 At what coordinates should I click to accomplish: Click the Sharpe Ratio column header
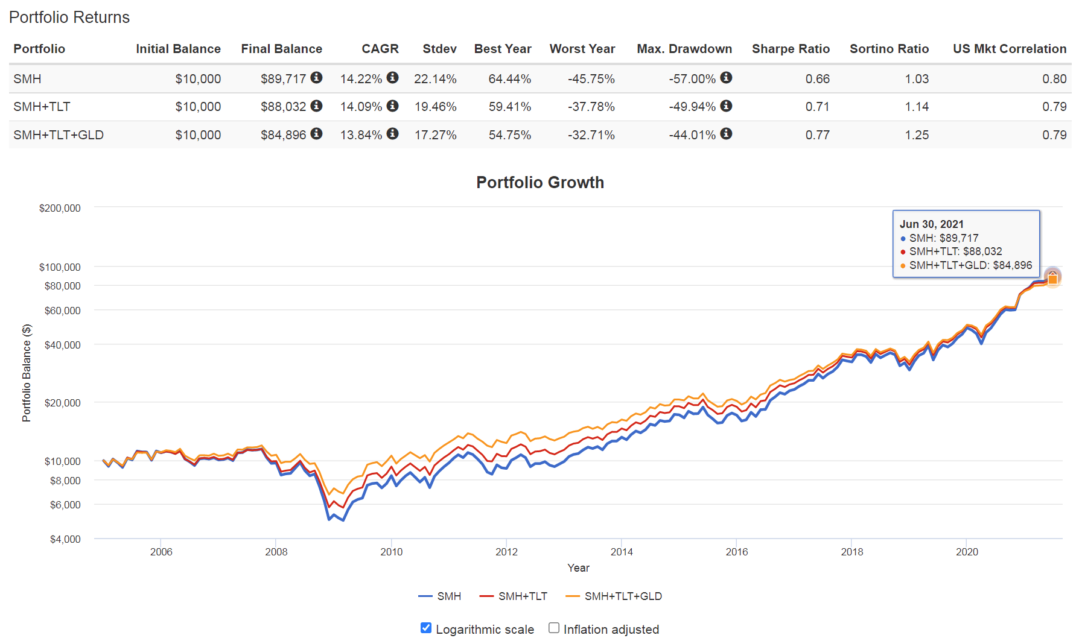791,49
